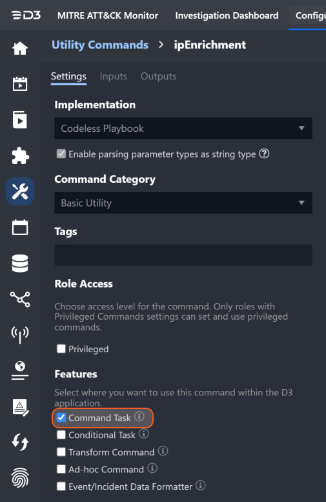Click the fingerprint icon in sidebar
This screenshot has width=326, height=502.
click(x=20, y=478)
